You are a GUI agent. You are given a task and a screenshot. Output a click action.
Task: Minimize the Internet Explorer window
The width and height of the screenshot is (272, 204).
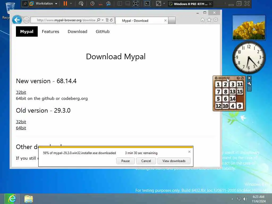pyautogui.click(x=198, y=13)
